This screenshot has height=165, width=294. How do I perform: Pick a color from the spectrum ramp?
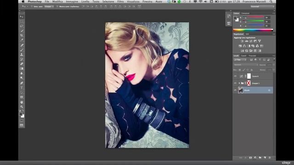(x=253, y=30)
